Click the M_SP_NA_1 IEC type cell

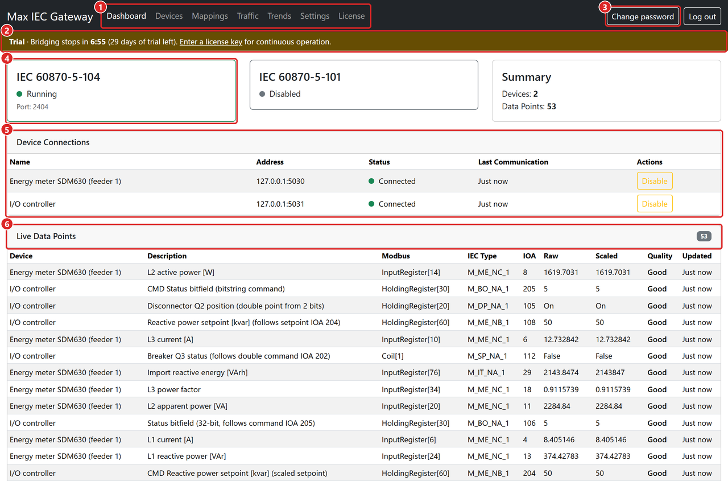coord(488,356)
